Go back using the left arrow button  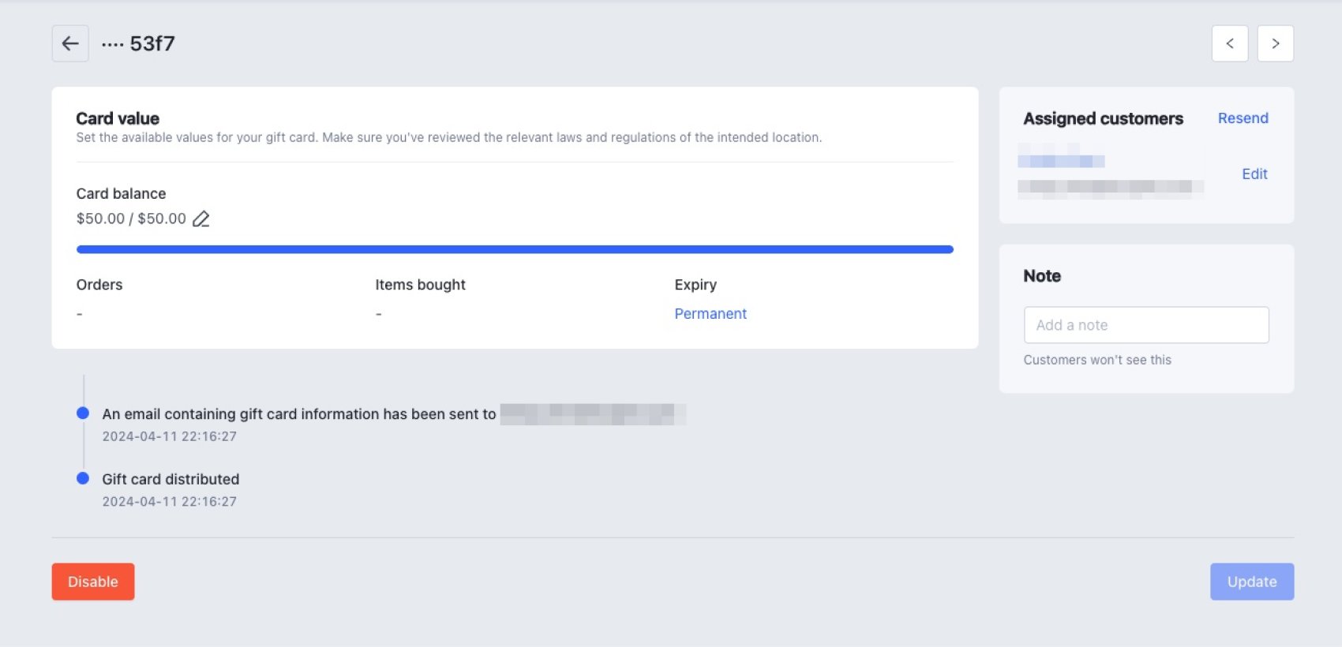[x=70, y=43]
